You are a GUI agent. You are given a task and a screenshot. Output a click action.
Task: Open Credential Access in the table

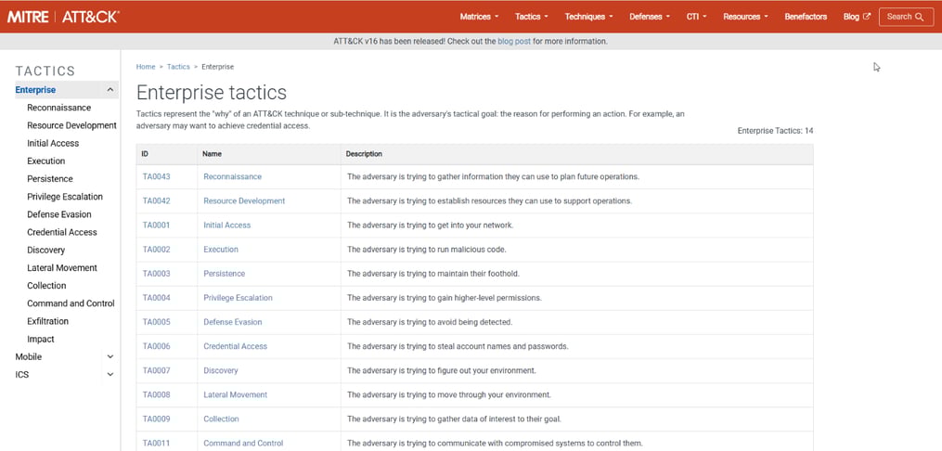(236, 346)
